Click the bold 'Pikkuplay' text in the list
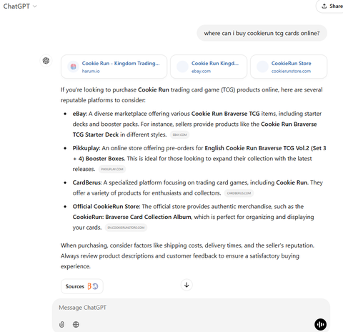343x332 pixels. [x=86, y=148]
